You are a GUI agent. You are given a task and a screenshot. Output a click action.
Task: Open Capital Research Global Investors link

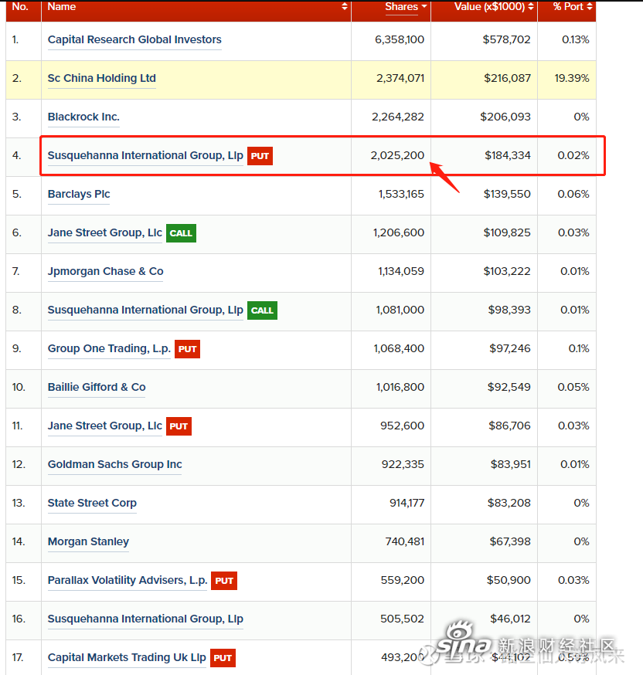pyautogui.click(x=134, y=39)
